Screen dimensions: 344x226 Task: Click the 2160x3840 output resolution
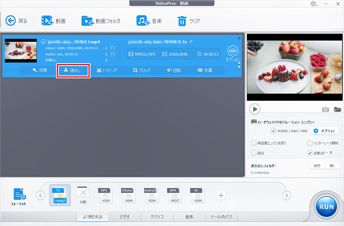175,54
